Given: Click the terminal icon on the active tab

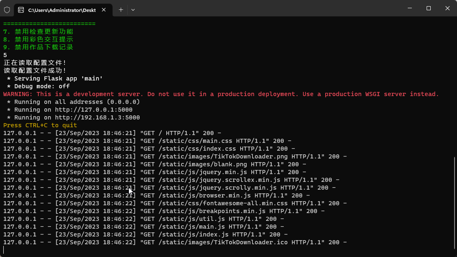Looking at the screenshot, I should pyautogui.click(x=21, y=10).
